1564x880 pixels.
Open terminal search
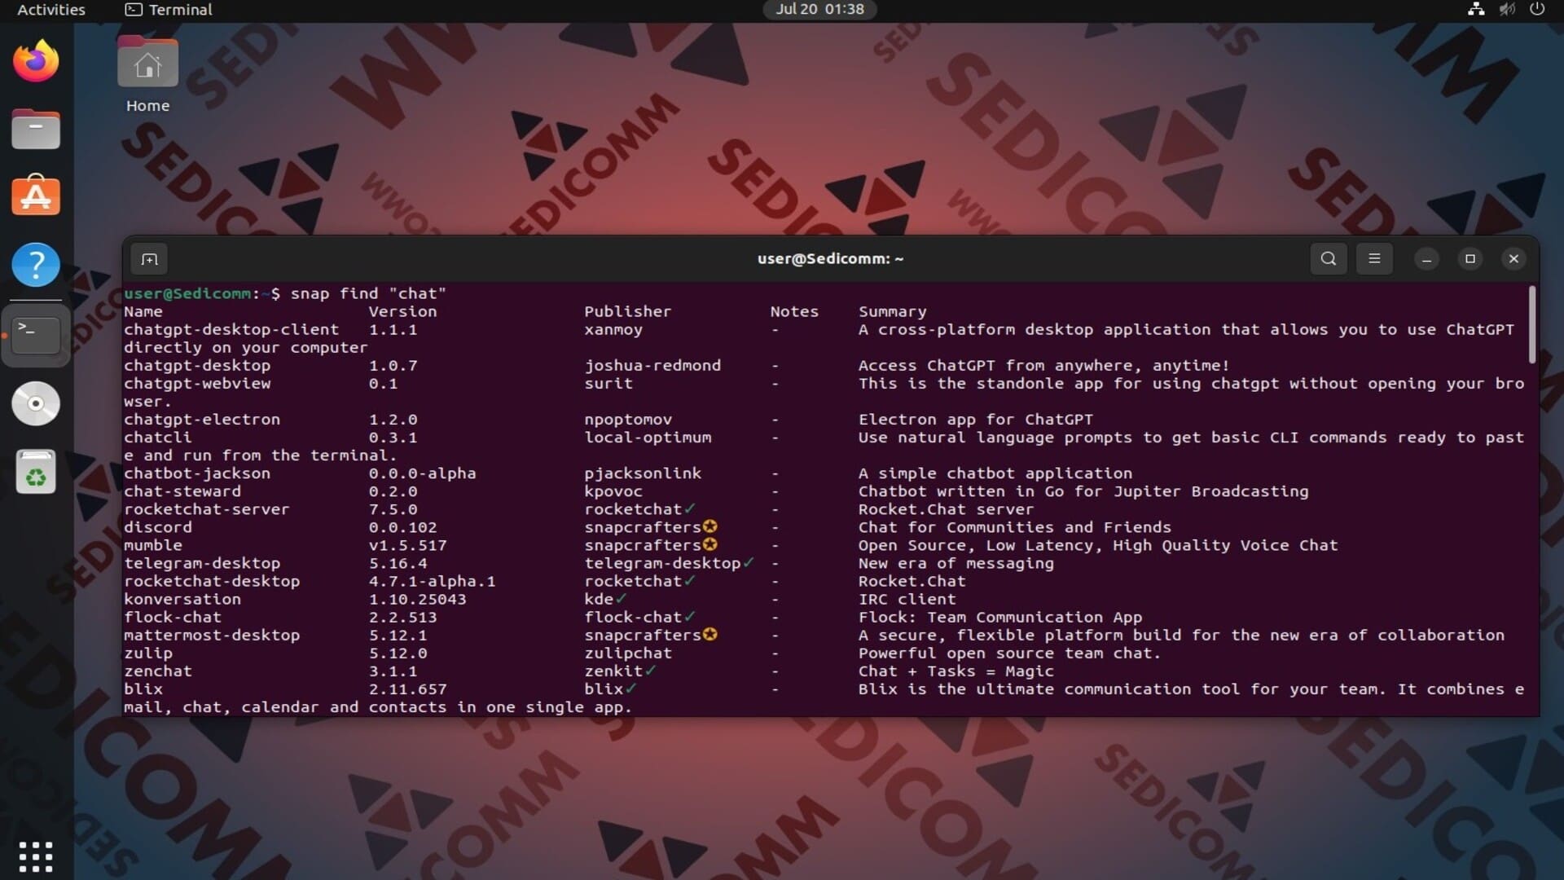click(x=1329, y=259)
